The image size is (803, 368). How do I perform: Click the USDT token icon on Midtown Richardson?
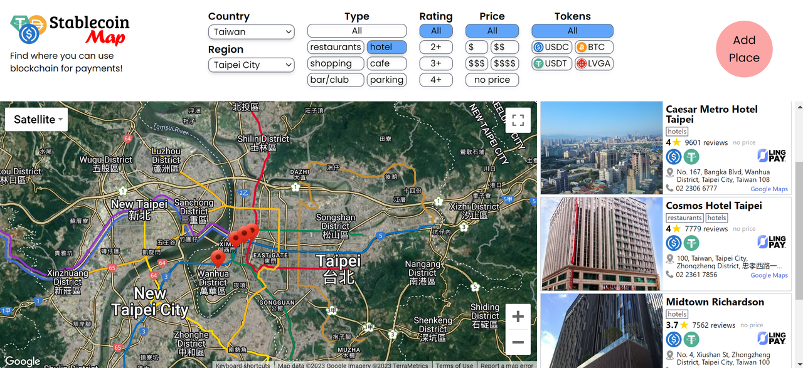(691, 339)
